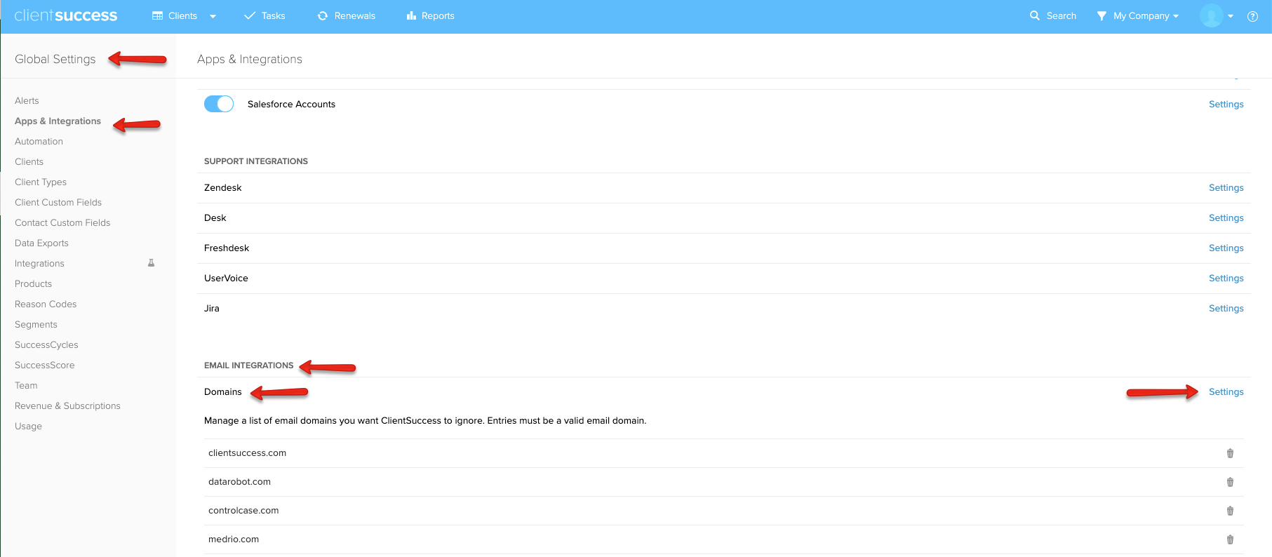The width and height of the screenshot is (1272, 557).
Task: Select Client Types in sidebar
Action: pos(41,182)
